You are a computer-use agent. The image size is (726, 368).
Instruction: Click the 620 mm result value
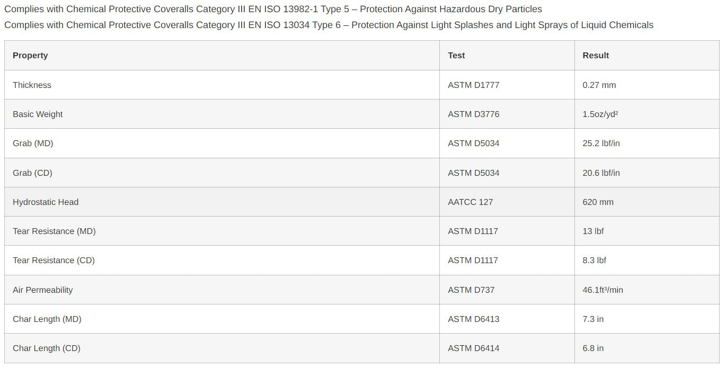click(598, 202)
